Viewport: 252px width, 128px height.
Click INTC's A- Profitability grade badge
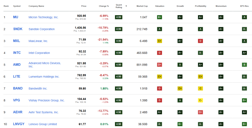(x=200, y=53)
